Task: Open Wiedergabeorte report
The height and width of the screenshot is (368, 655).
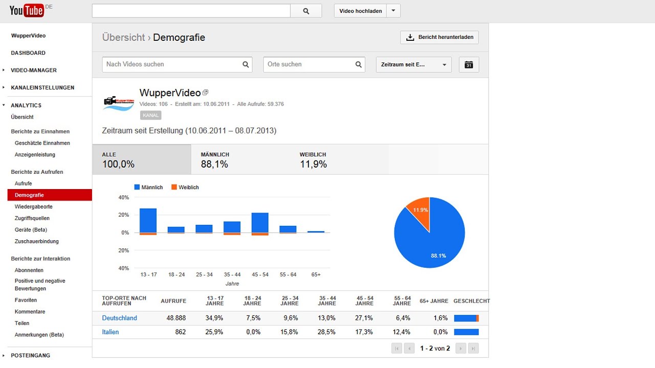Action: 34,207
